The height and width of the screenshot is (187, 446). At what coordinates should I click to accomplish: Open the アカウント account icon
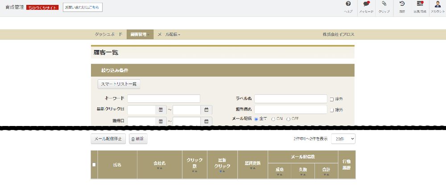click(x=437, y=4)
